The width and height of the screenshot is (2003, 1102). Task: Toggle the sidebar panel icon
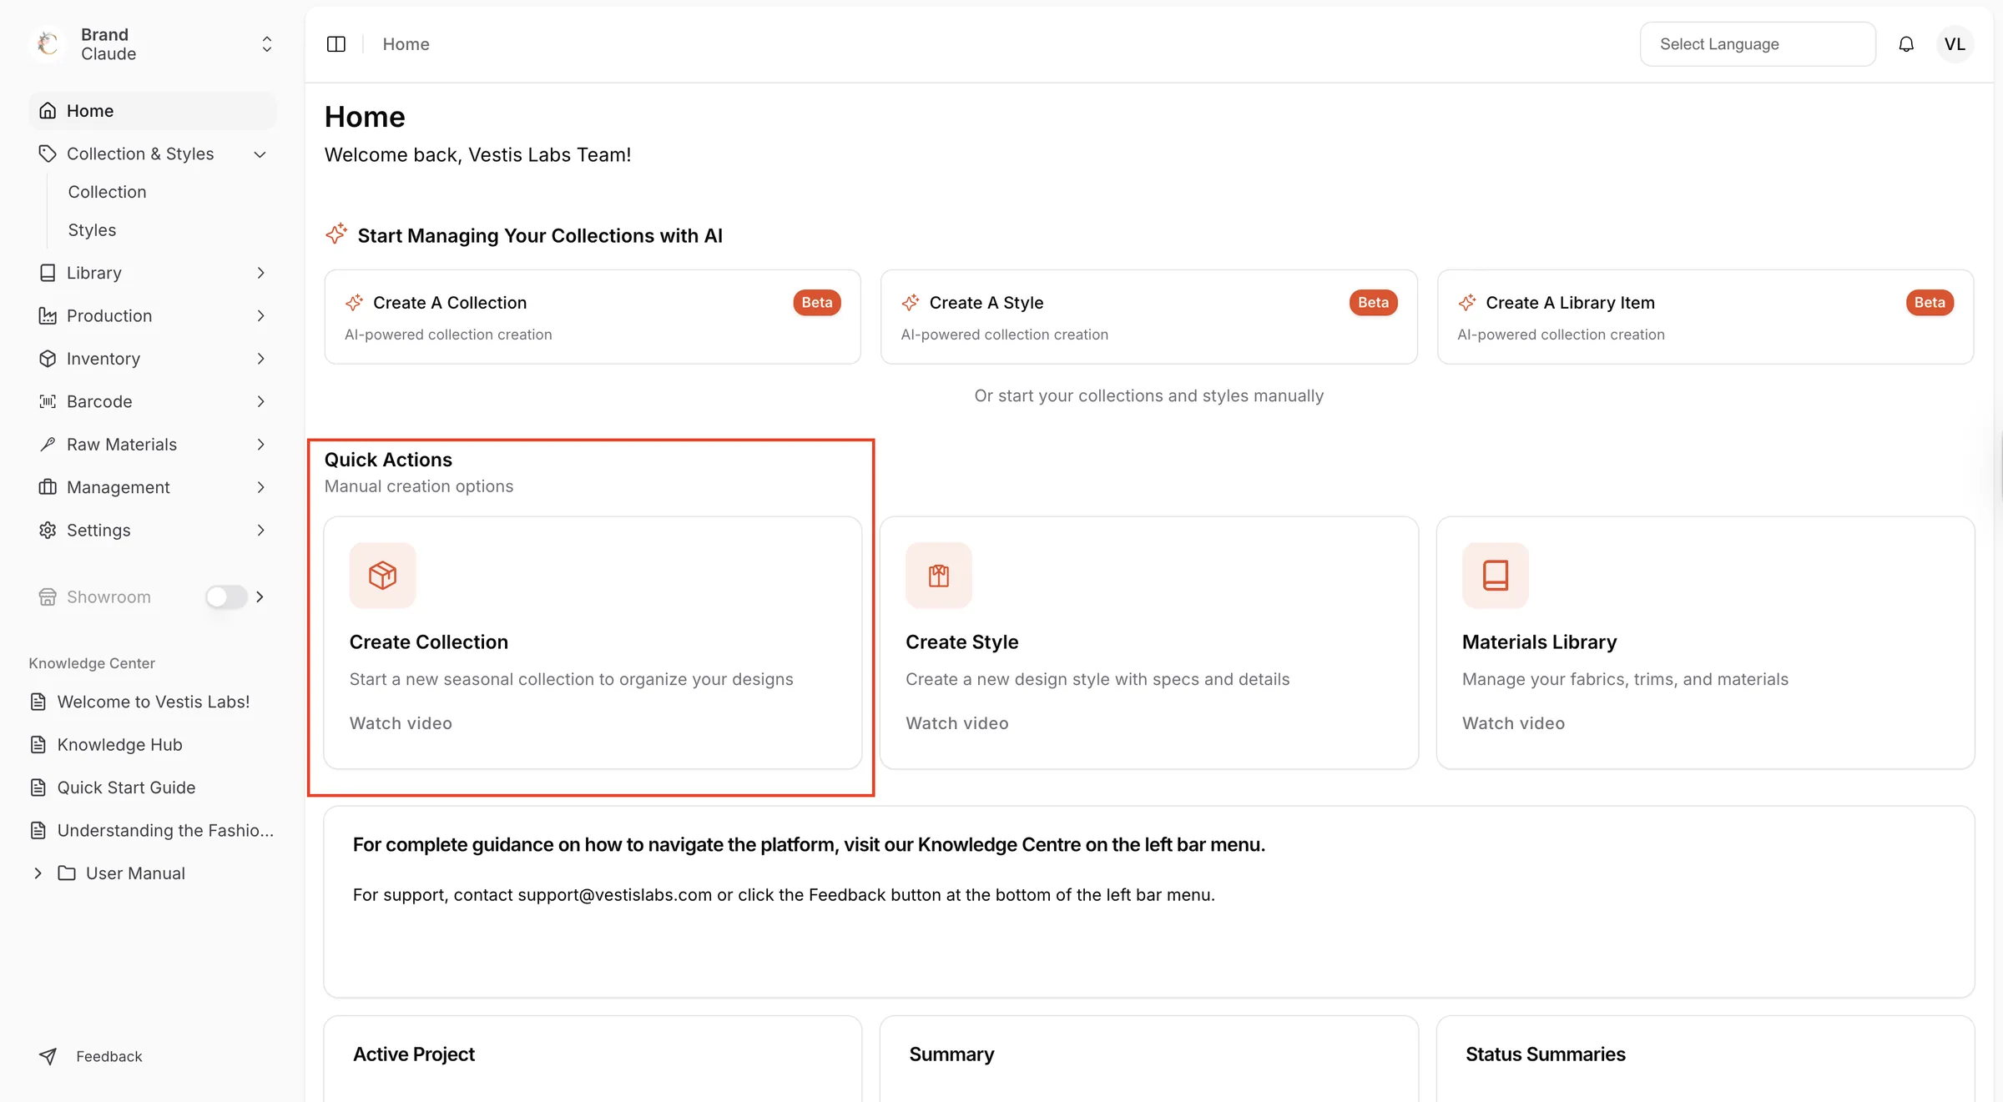[x=336, y=44]
